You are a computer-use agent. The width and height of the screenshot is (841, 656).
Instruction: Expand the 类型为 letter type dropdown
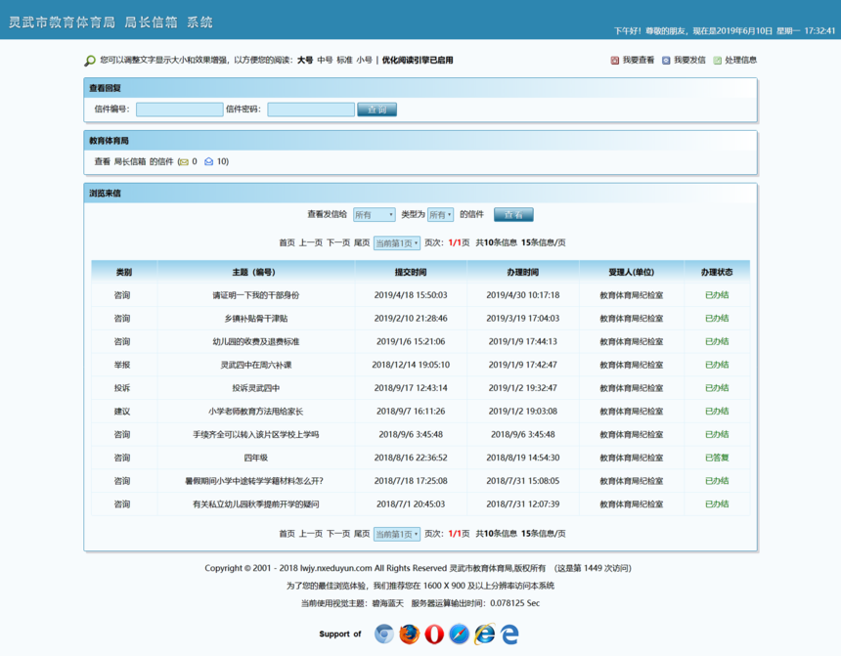coord(440,215)
